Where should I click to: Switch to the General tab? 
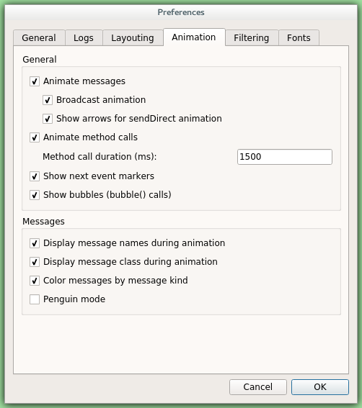(39, 38)
